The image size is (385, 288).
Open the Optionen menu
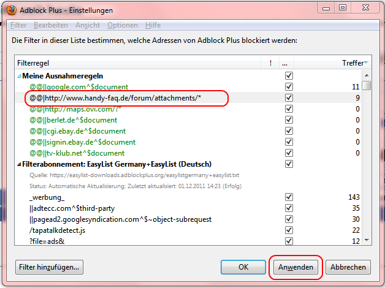123,25
